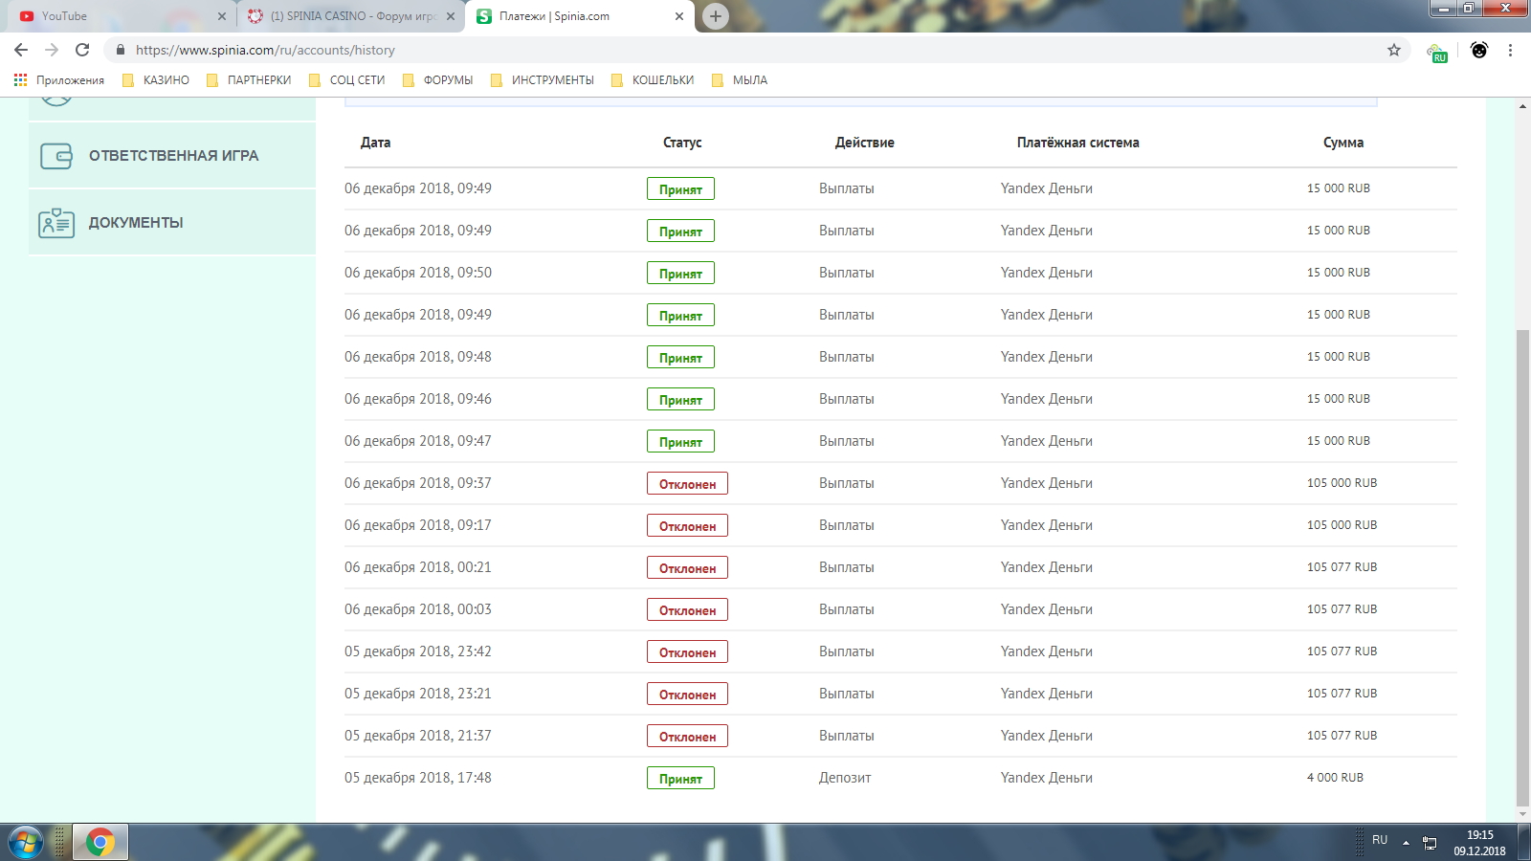
Task: Open the МЫЛА bookmarks folder
Action: coord(740,80)
